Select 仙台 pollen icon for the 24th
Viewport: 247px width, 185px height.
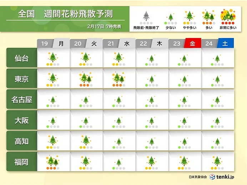(217, 59)
